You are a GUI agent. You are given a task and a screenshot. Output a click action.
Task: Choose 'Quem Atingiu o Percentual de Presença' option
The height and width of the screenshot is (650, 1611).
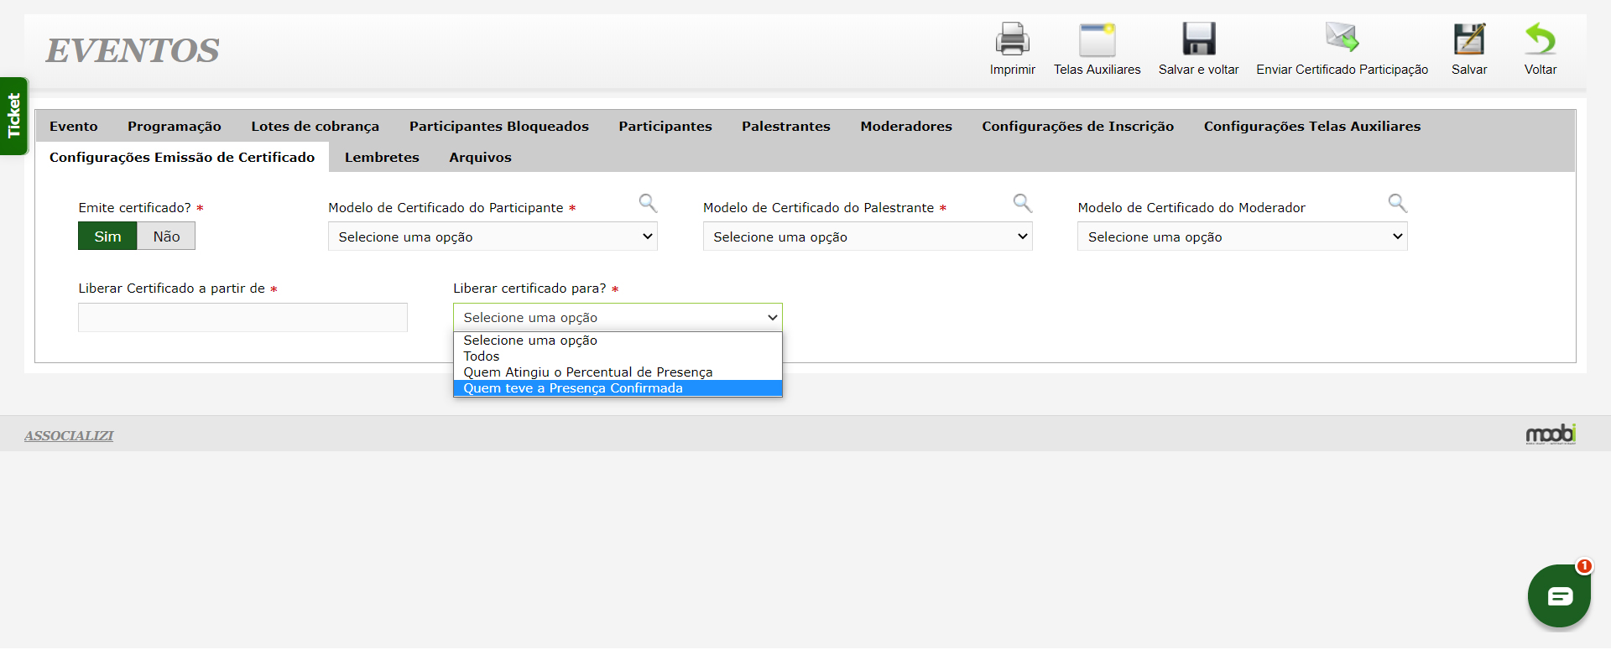587,372
